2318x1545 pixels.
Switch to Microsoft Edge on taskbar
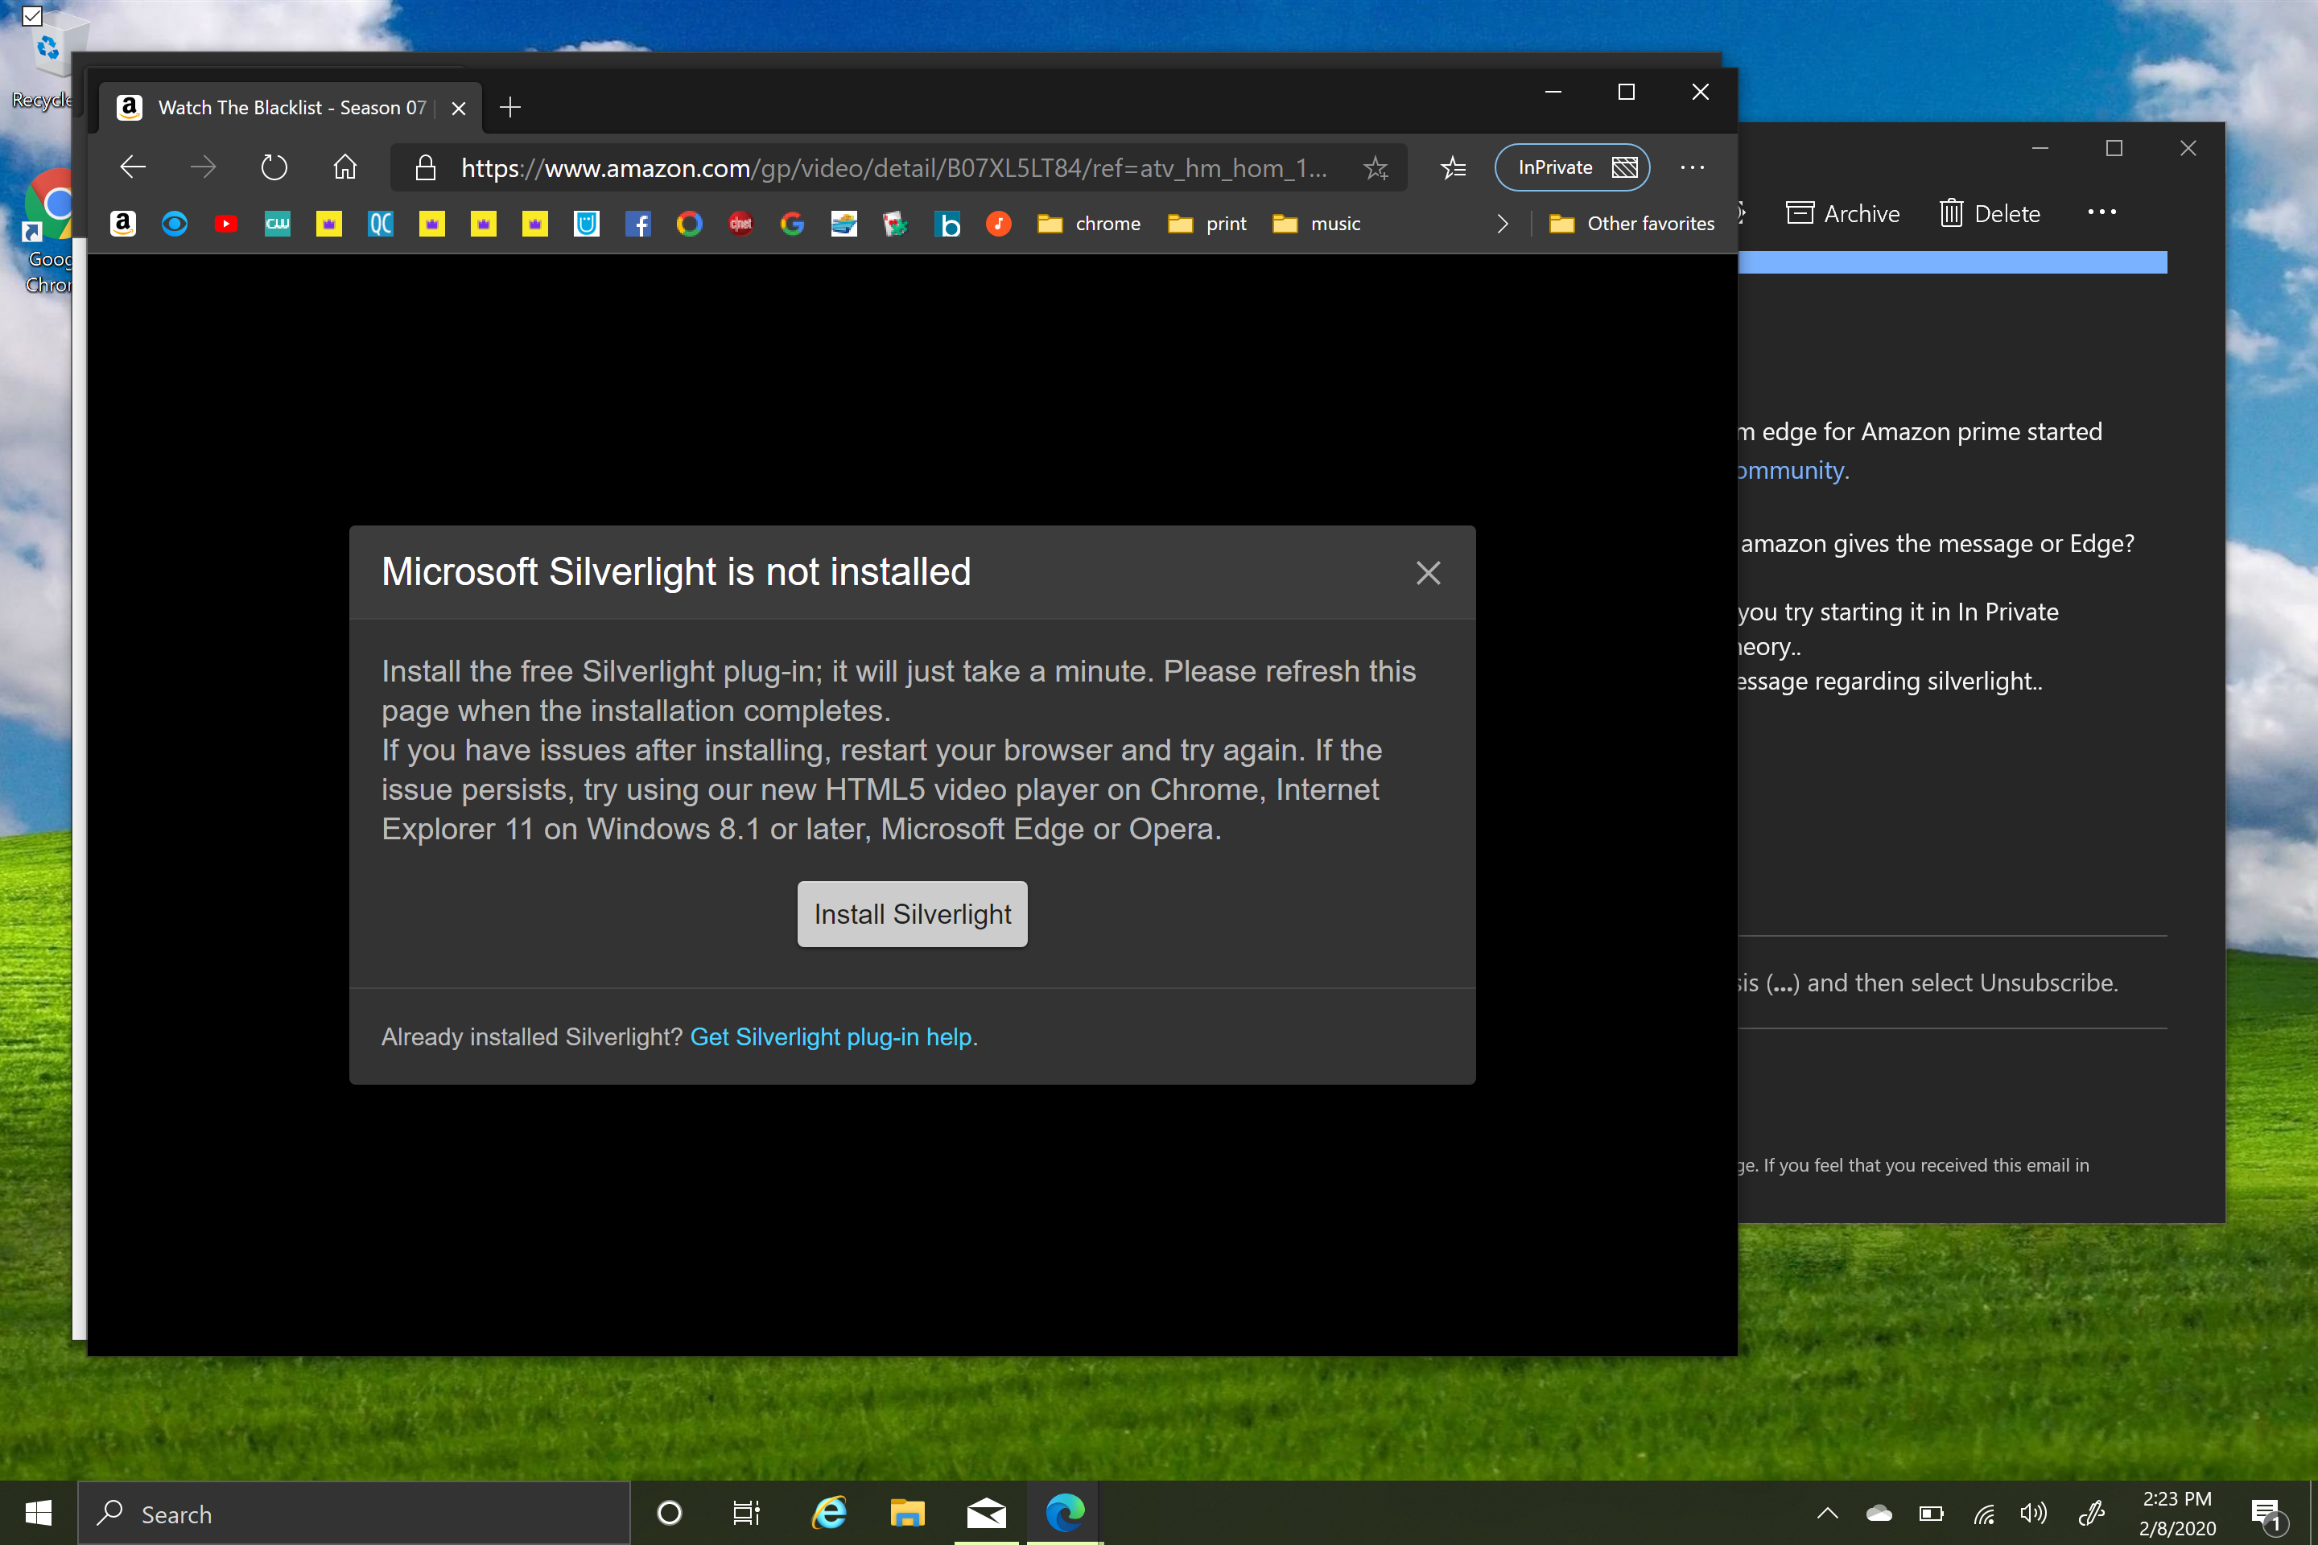pyautogui.click(x=1064, y=1514)
